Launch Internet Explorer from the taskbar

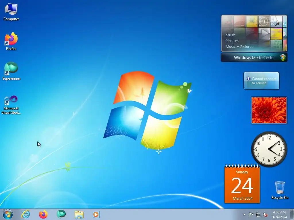[26, 214]
